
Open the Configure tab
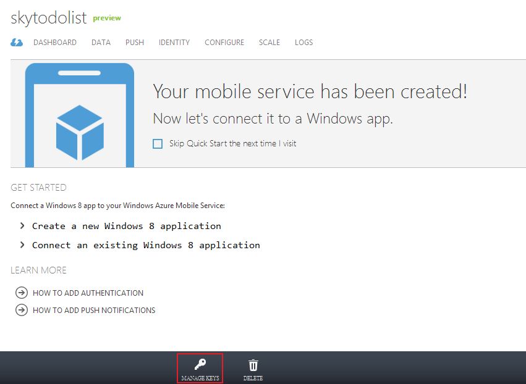[x=224, y=43]
